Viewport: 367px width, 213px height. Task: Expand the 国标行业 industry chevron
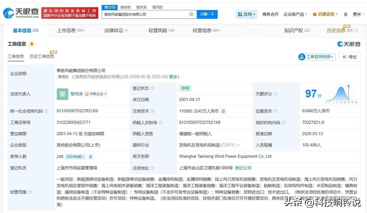pyautogui.click(x=238, y=145)
